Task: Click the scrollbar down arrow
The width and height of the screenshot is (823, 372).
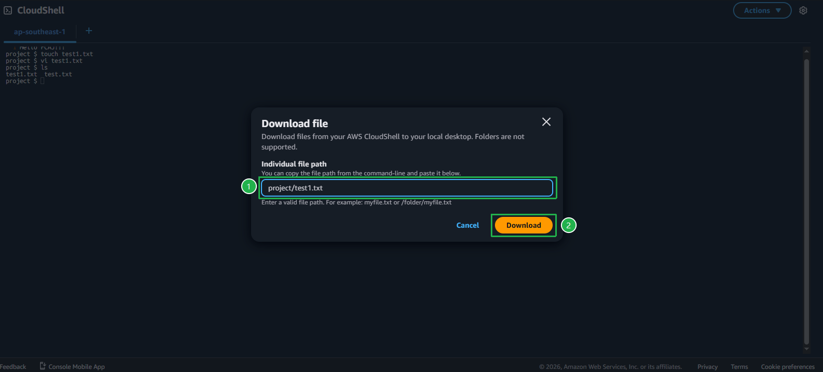Action: point(806,349)
